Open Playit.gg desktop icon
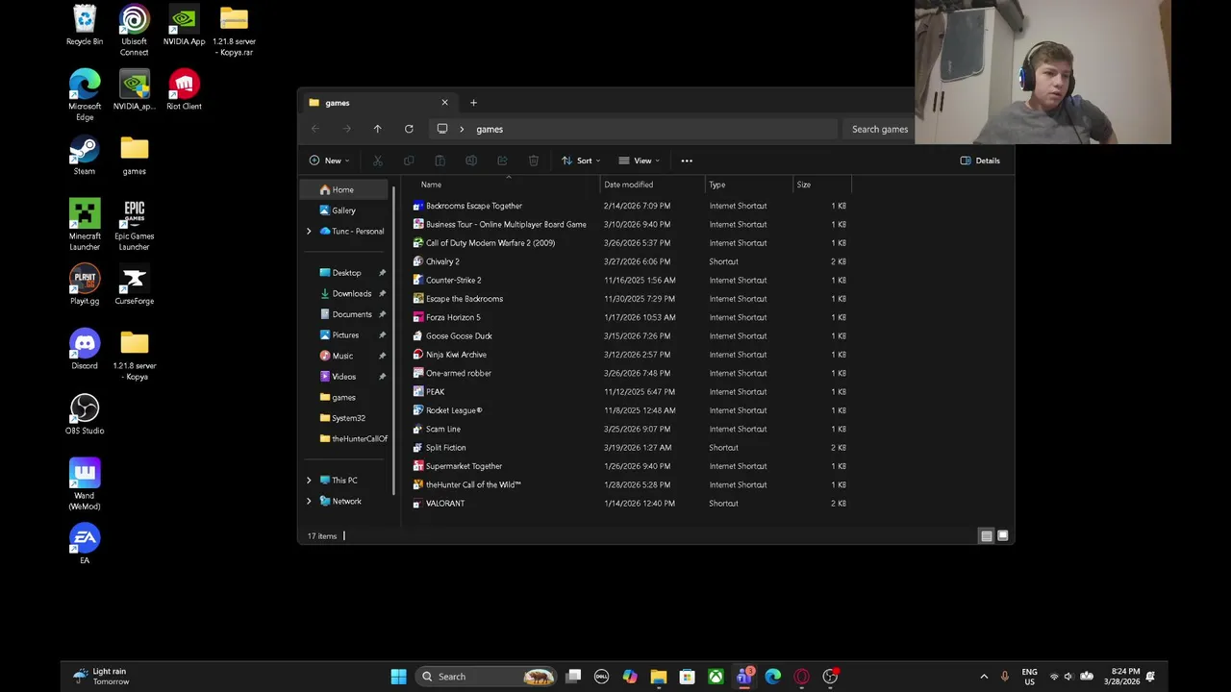Viewport: 1231px width, 692px height. [x=85, y=285]
